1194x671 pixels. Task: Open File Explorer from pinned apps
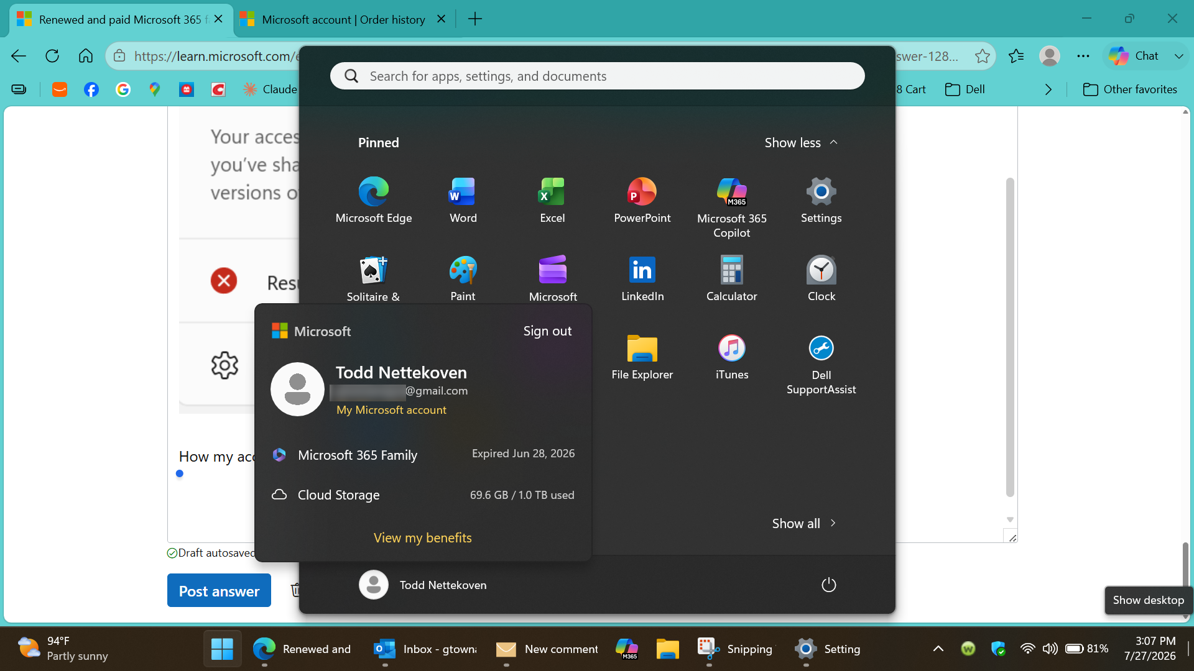642,357
